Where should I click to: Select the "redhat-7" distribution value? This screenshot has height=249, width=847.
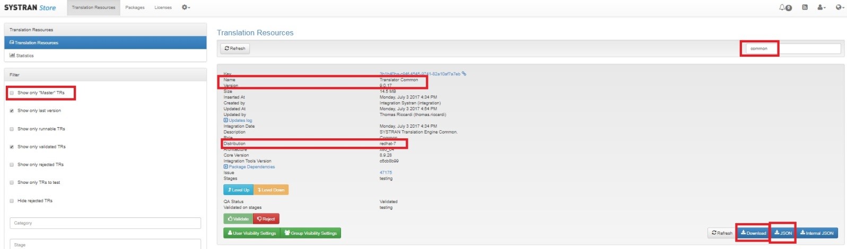click(x=388, y=144)
